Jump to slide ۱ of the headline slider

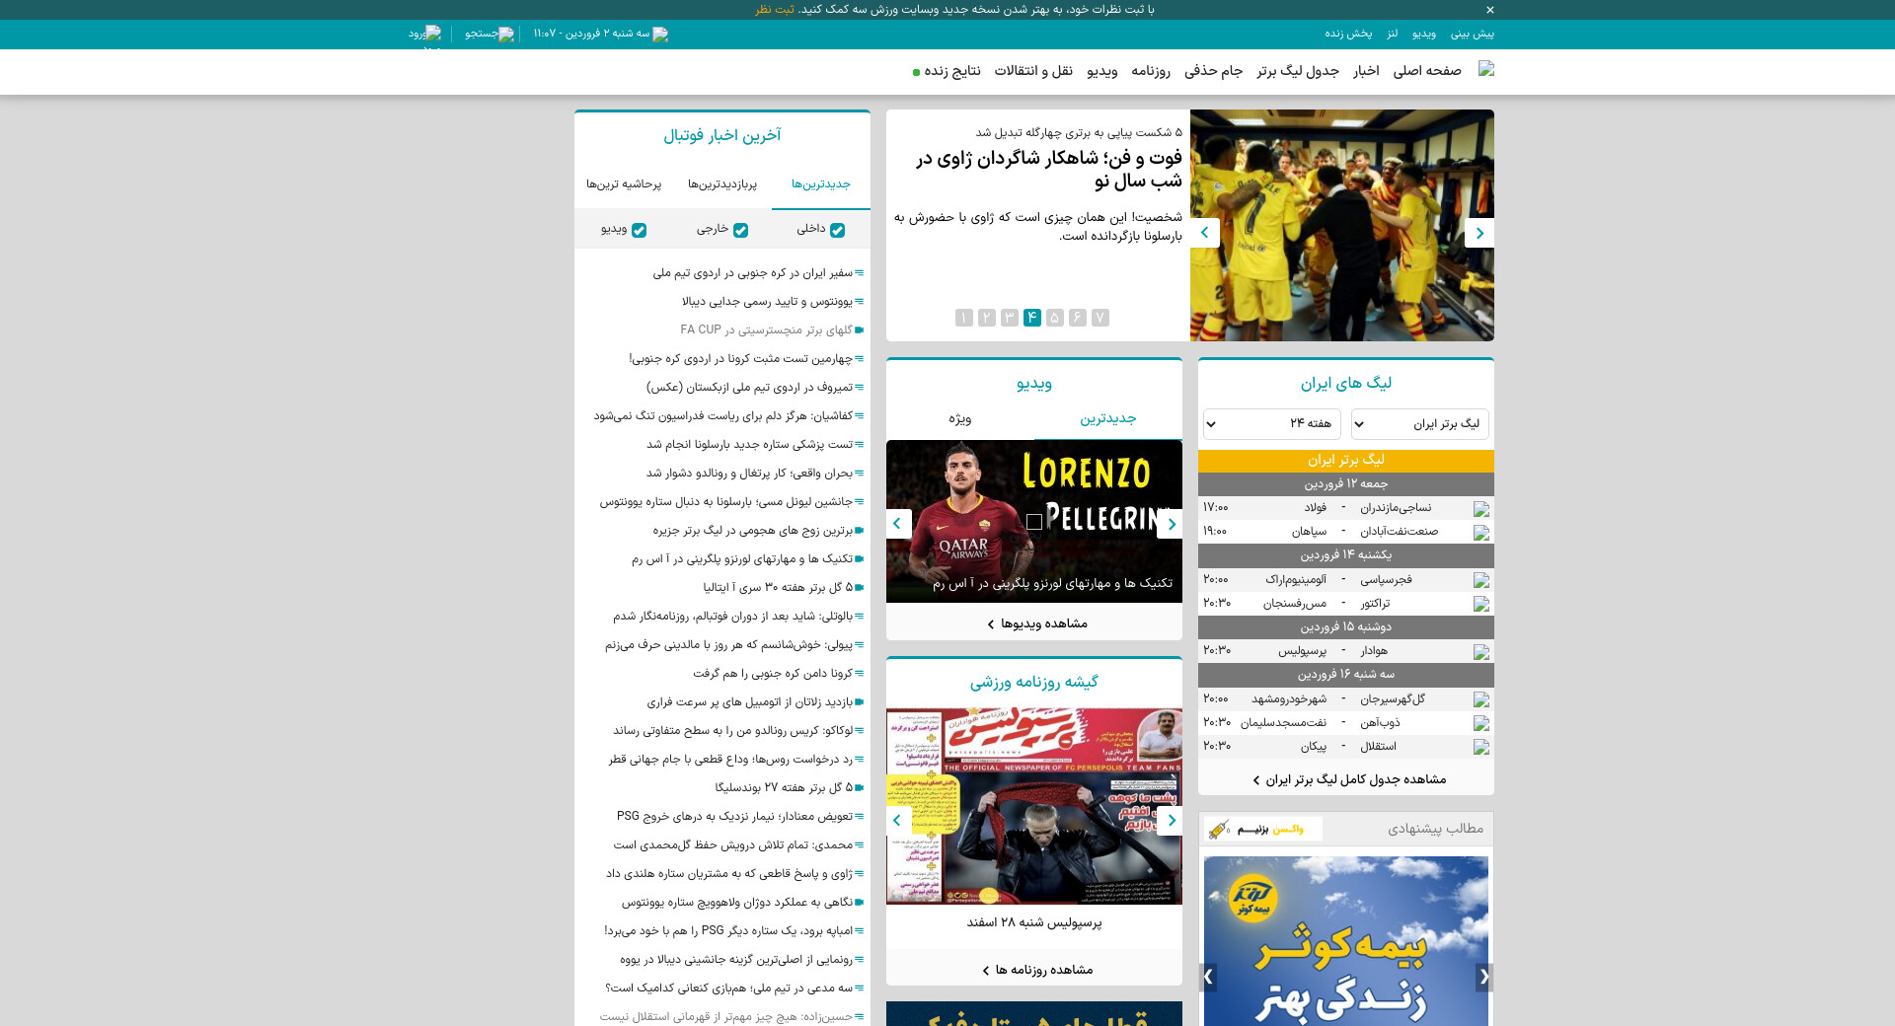pyautogui.click(x=964, y=318)
